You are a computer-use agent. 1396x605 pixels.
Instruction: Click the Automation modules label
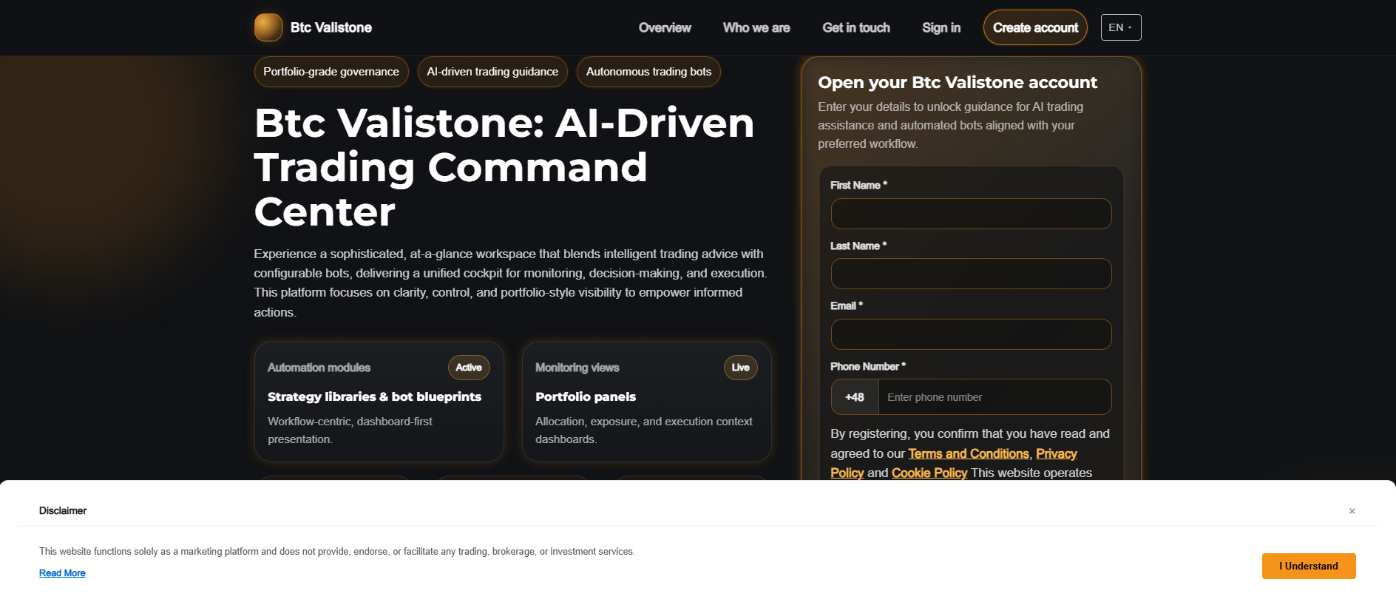pos(319,368)
